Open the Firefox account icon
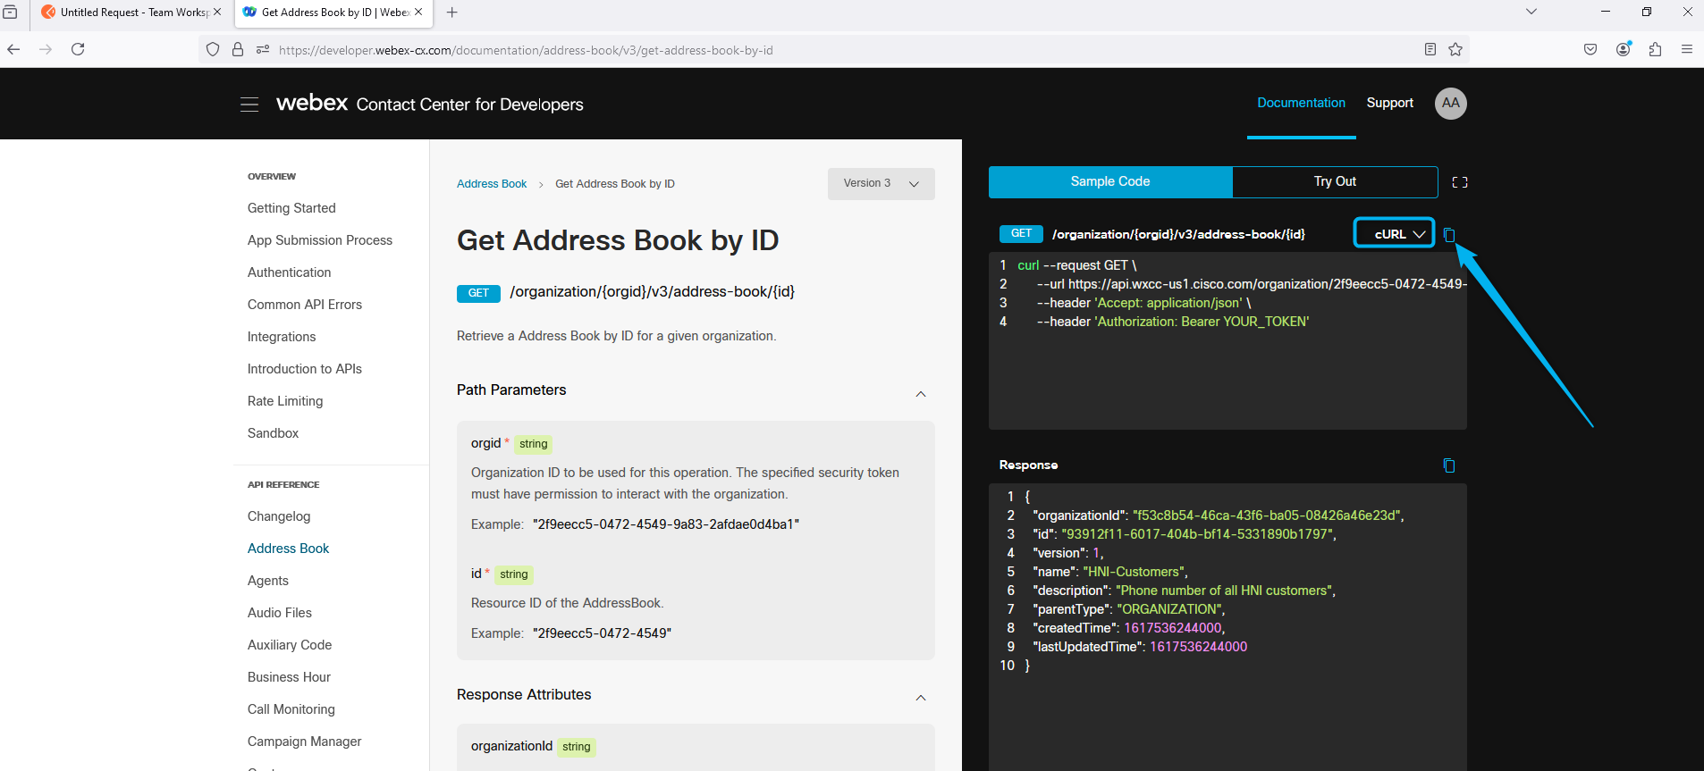The width and height of the screenshot is (1704, 771). click(1624, 49)
